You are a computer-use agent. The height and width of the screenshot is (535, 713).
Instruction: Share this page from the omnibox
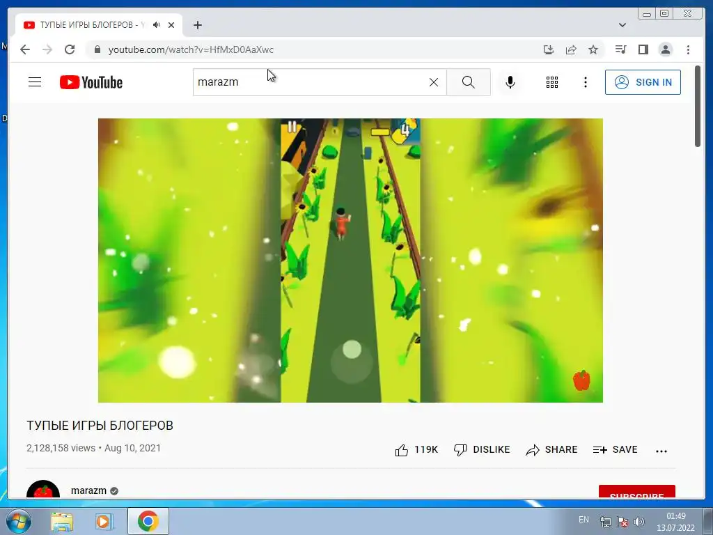coord(571,49)
